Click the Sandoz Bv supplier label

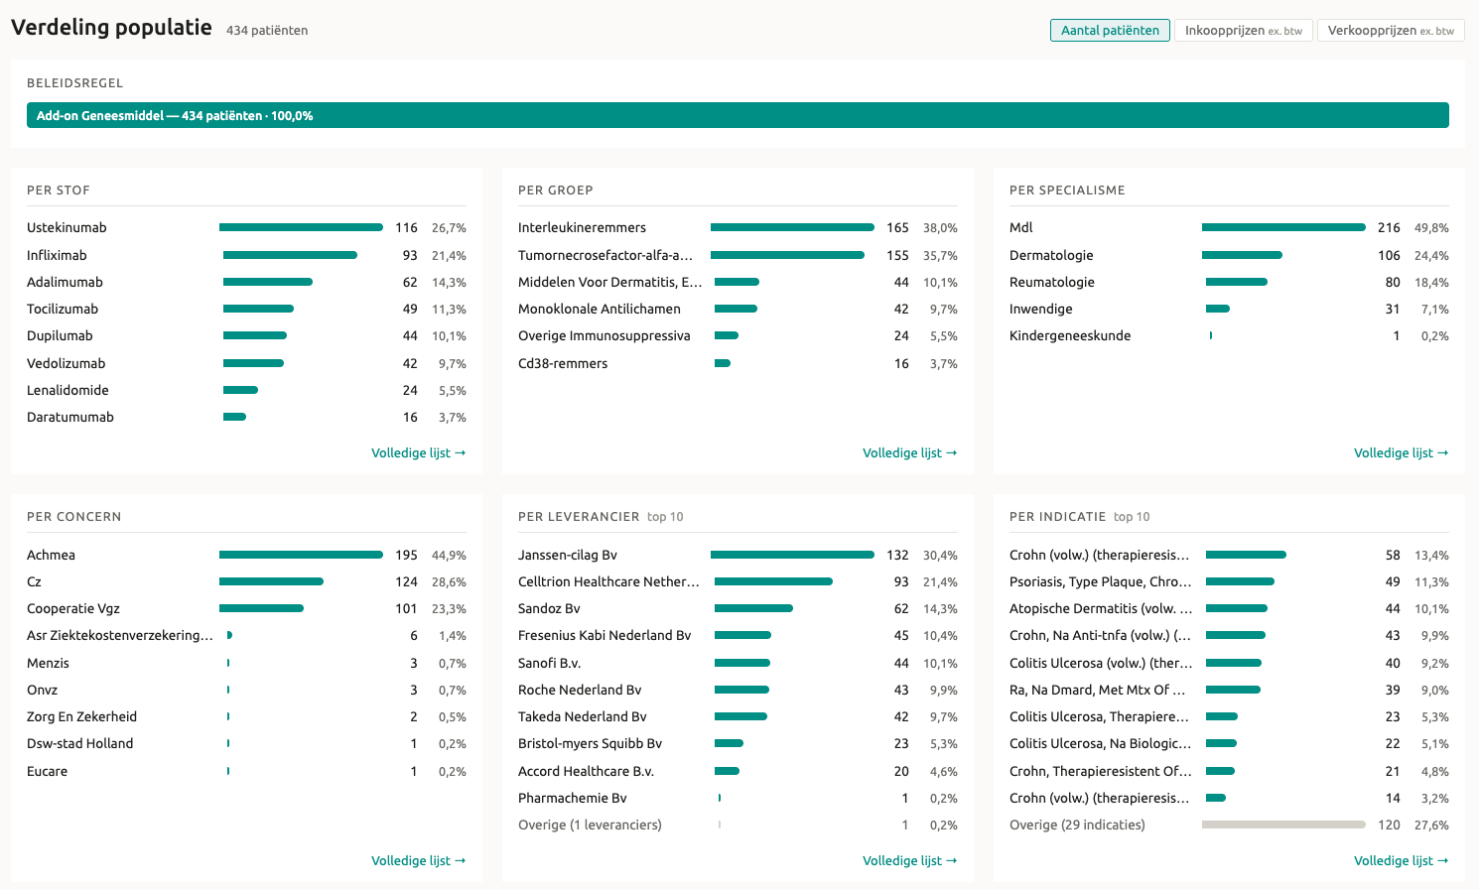tap(549, 609)
